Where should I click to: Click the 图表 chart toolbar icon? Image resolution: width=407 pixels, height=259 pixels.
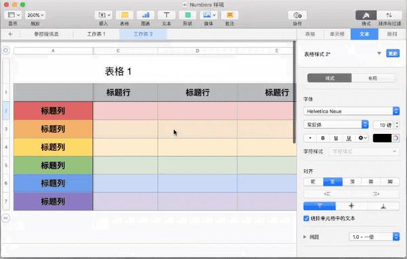point(145,15)
